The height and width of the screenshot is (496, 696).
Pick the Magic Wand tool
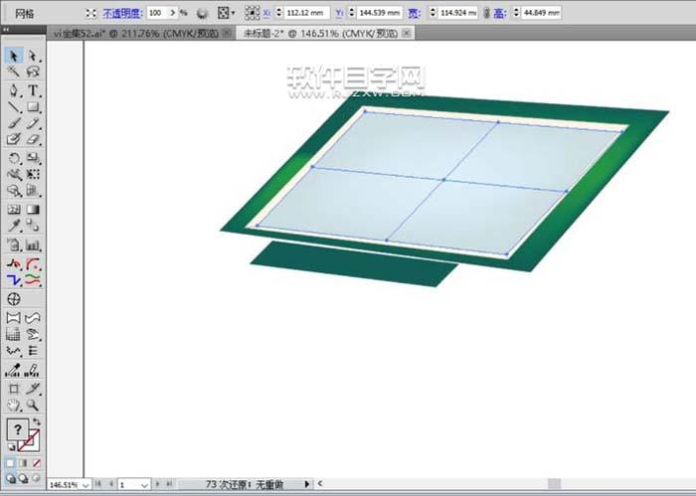14,73
